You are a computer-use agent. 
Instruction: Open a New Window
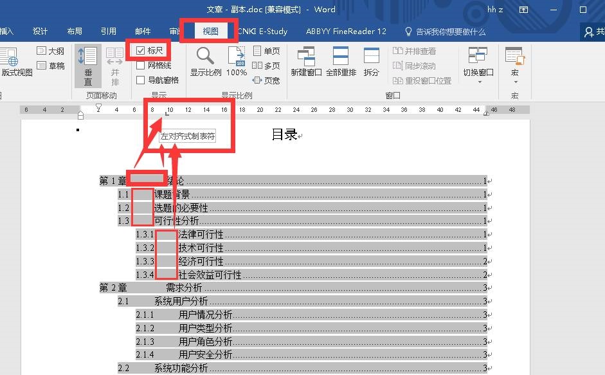click(306, 62)
